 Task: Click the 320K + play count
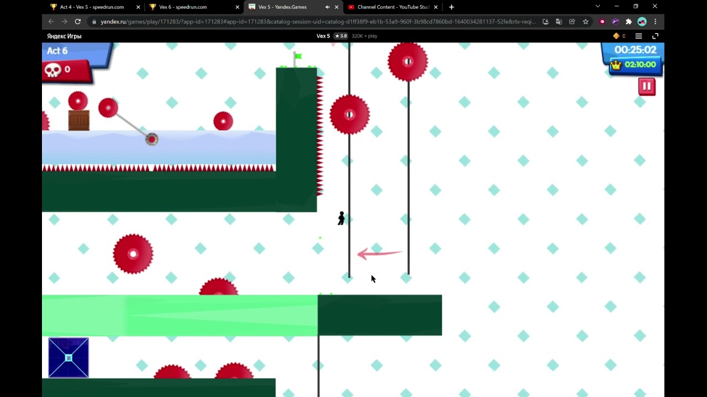coord(365,36)
